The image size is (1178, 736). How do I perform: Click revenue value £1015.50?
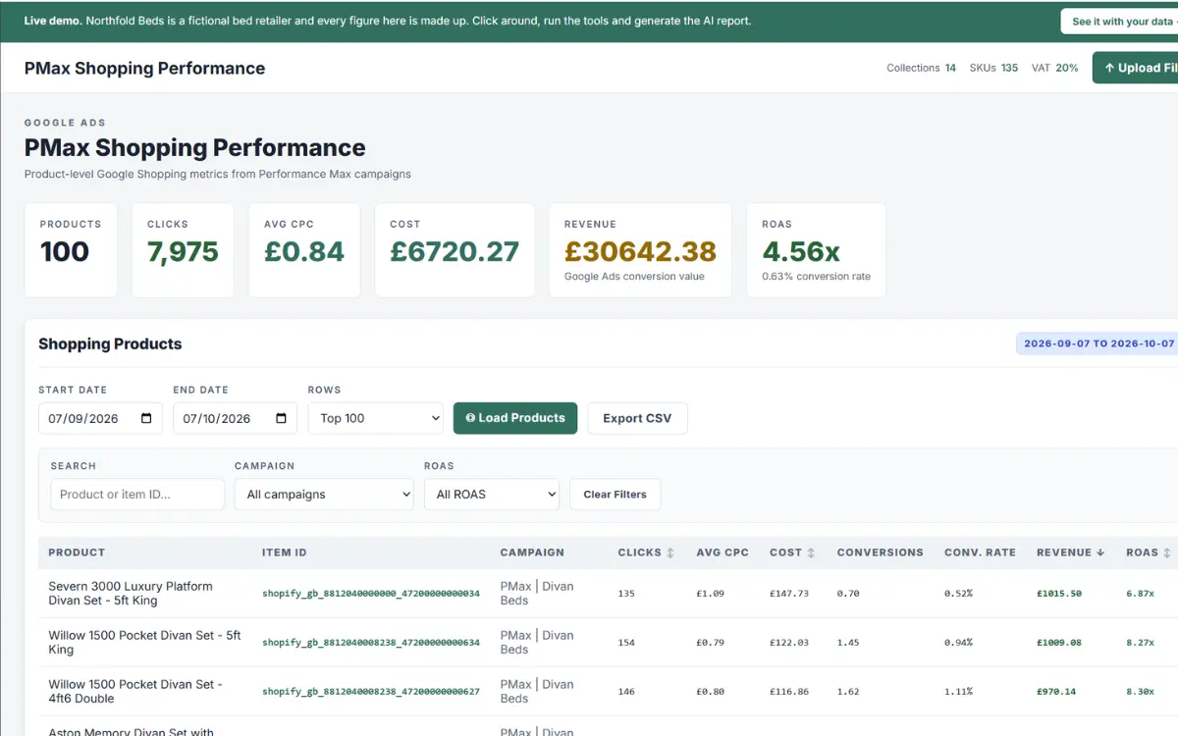click(x=1059, y=594)
